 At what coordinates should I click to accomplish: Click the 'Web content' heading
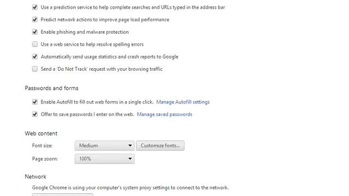(x=41, y=133)
